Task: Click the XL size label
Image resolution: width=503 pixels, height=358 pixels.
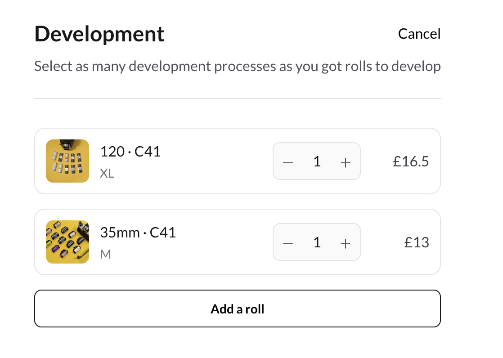Action: 107,174
